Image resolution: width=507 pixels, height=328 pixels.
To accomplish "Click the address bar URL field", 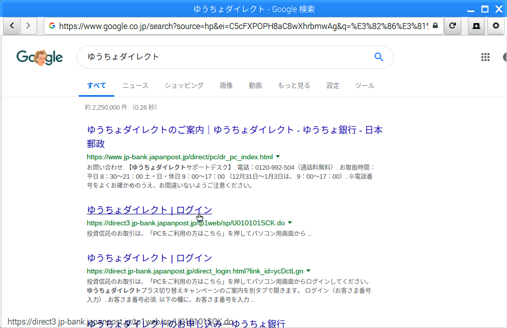I will point(243,26).
